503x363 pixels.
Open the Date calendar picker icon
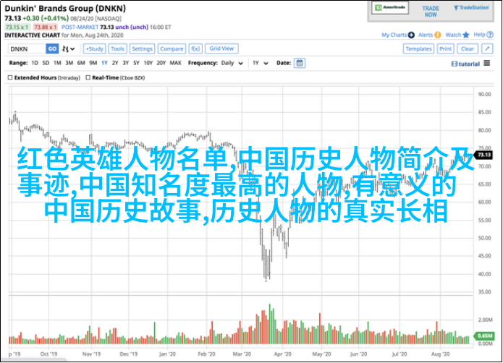[300, 63]
